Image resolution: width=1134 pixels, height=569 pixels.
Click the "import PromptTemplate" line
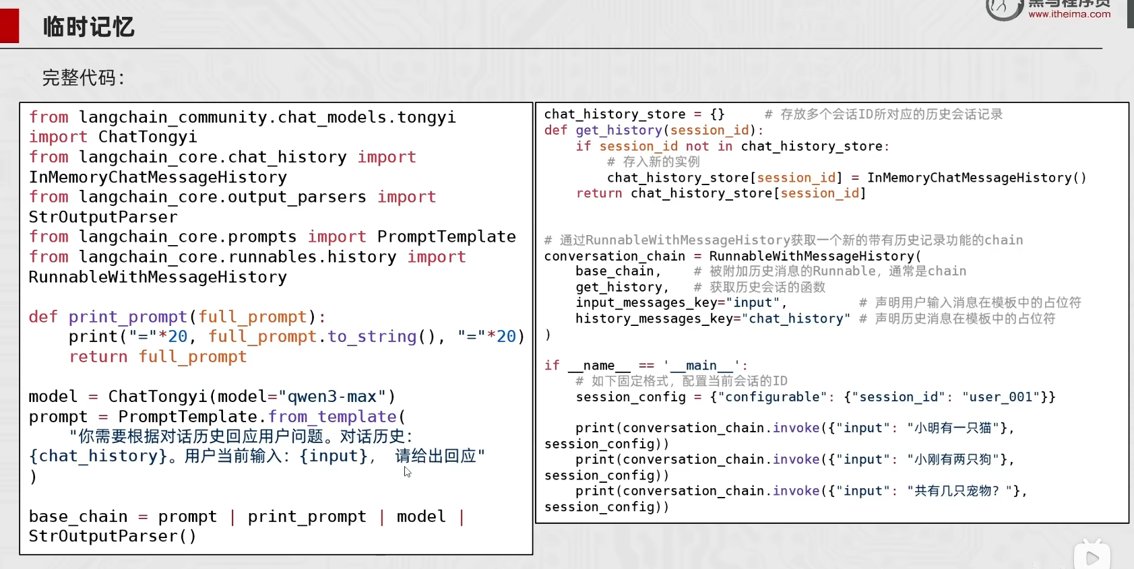coord(272,237)
